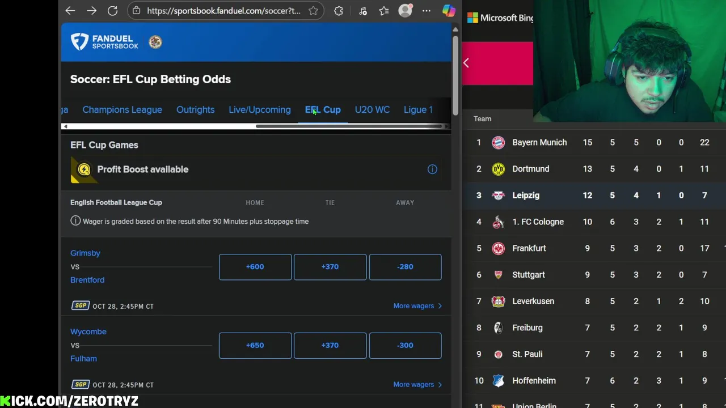Click the Team column header
The height and width of the screenshot is (408, 726).
coord(482,119)
